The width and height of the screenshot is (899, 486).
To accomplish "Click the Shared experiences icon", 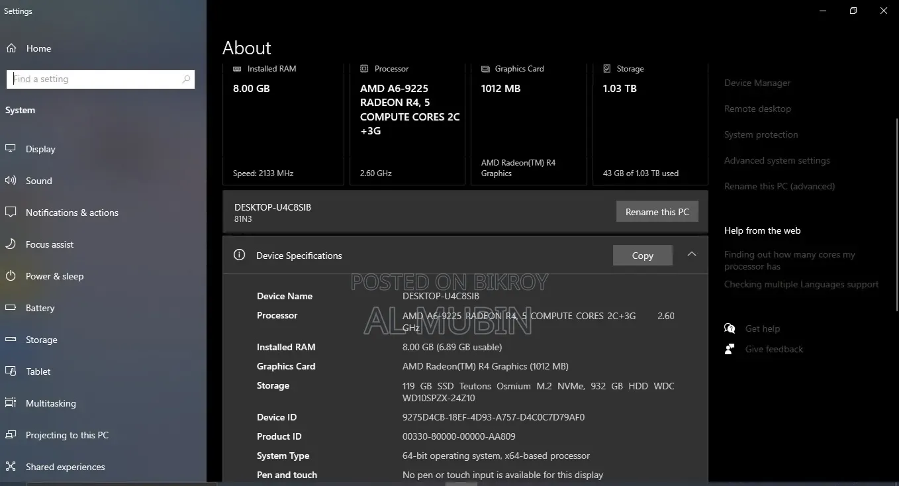I will coord(11,467).
